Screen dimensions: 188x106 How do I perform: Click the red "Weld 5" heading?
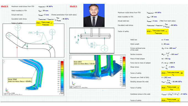[73, 6]
